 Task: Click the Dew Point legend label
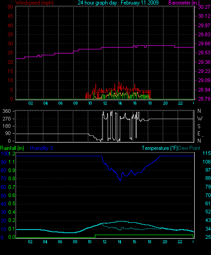pos(189,148)
